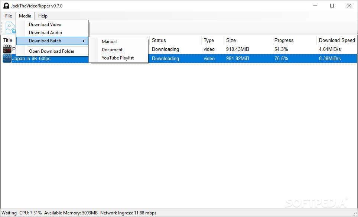Image resolution: width=358 pixels, height=217 pixels.
Task: Close the open Media menu
Action: click(x=25, y=16)
